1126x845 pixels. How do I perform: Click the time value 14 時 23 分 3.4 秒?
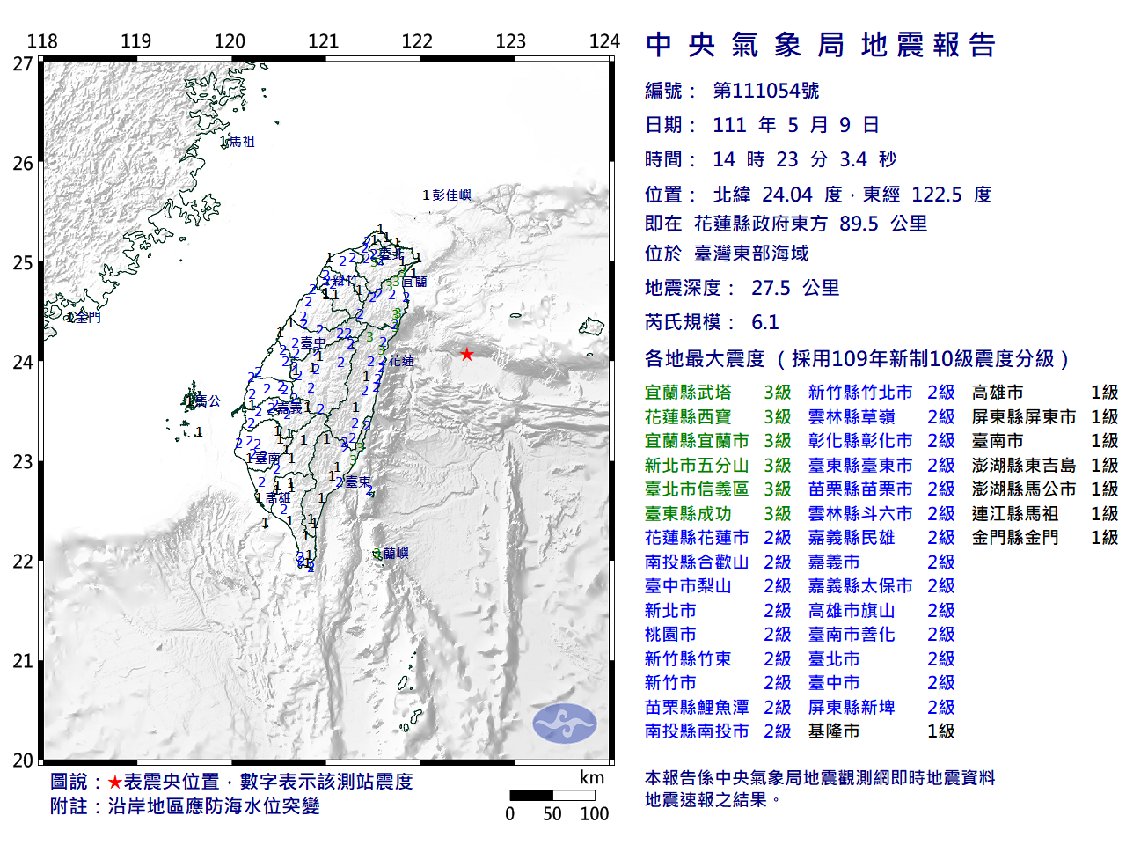805,159
